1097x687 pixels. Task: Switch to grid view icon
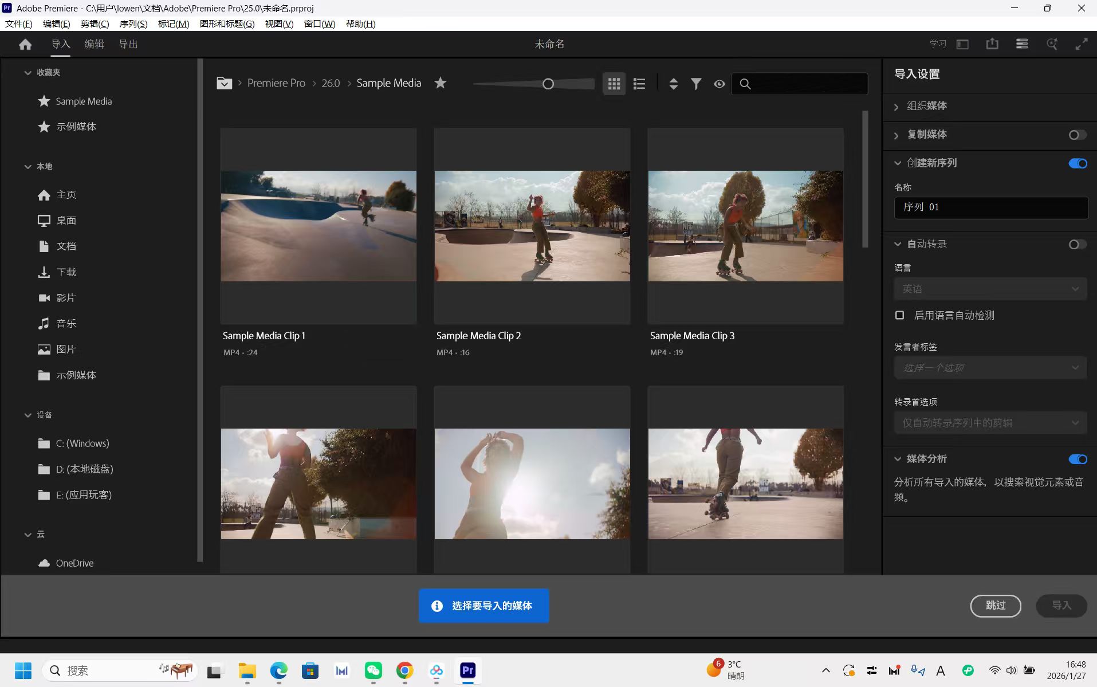coord(614,84)
